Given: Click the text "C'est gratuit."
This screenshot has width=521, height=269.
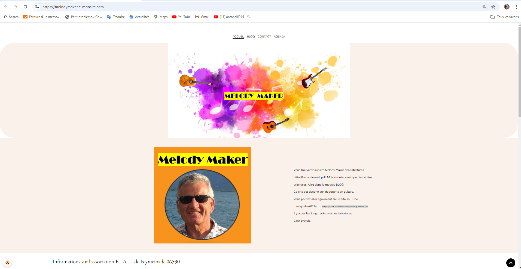Looking at the screenshot, I should [x=302, y=221].
